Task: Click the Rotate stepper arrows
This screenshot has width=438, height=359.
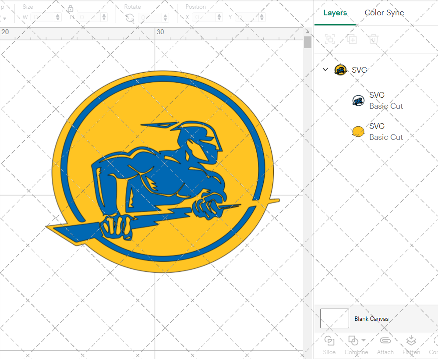Action: 166,18
